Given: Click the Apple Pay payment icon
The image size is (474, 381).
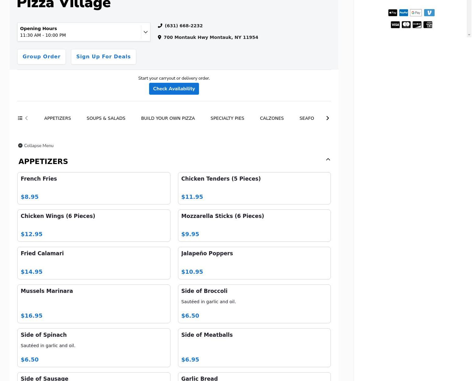Looking at the screenshot, I should [x=392, y=13].
